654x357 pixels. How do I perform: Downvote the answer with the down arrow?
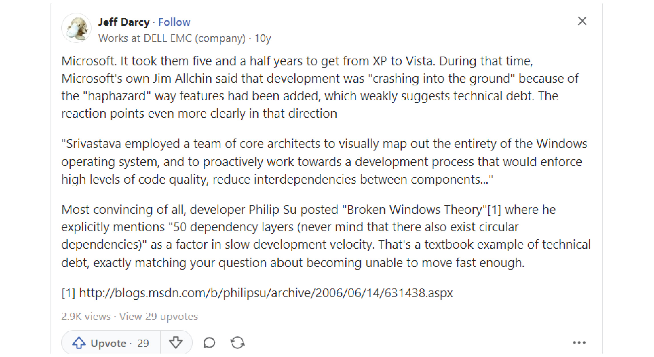pos(175,342)
